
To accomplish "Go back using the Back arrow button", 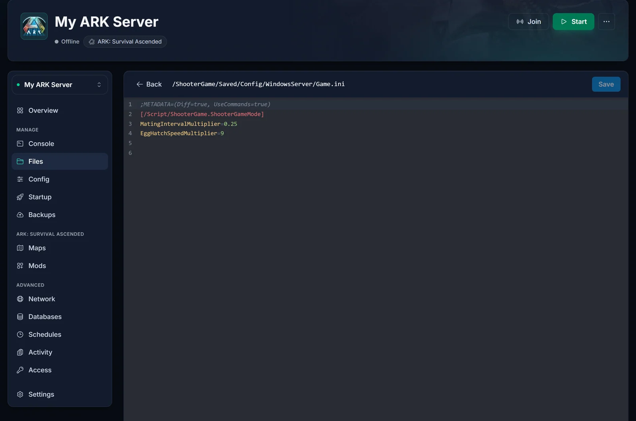I will 149,84.
